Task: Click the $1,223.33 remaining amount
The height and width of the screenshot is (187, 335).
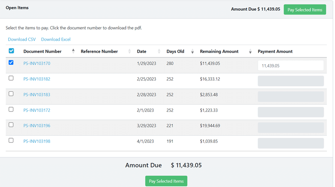Action: [x=209, y=110]
